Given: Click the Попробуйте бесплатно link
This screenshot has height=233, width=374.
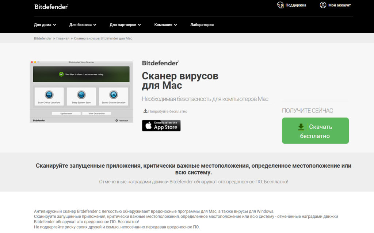Looking at the screenshot, I should [x=168, y=111].
